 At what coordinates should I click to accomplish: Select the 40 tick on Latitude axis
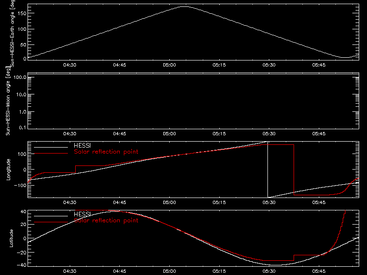coord(23,212)
